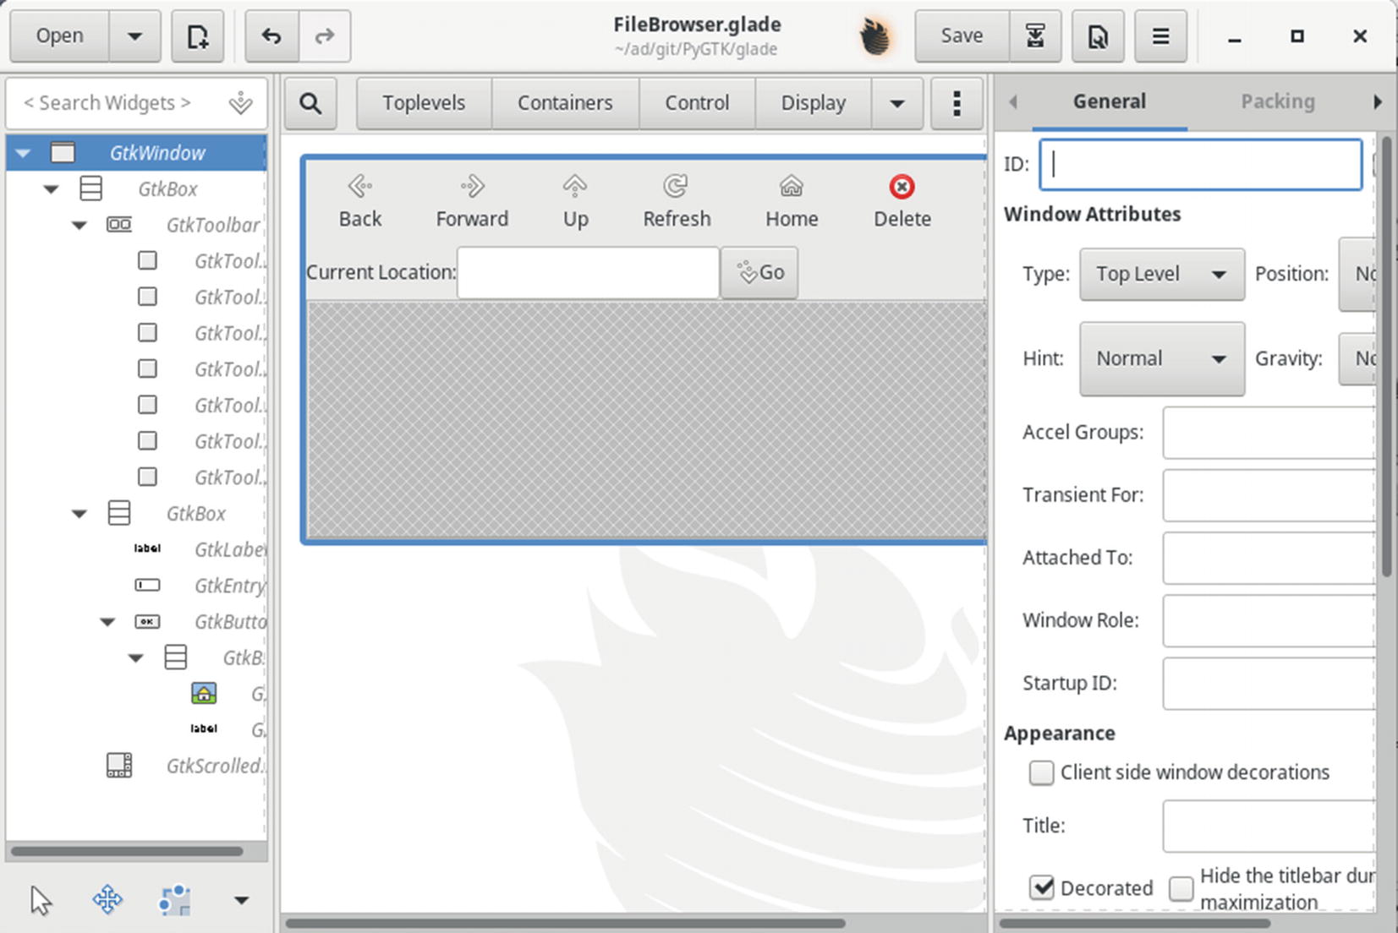This screenshot has height=933, width=1398.
Task: Select the GtkToolbar icon in tree
Action: [119, 225]
